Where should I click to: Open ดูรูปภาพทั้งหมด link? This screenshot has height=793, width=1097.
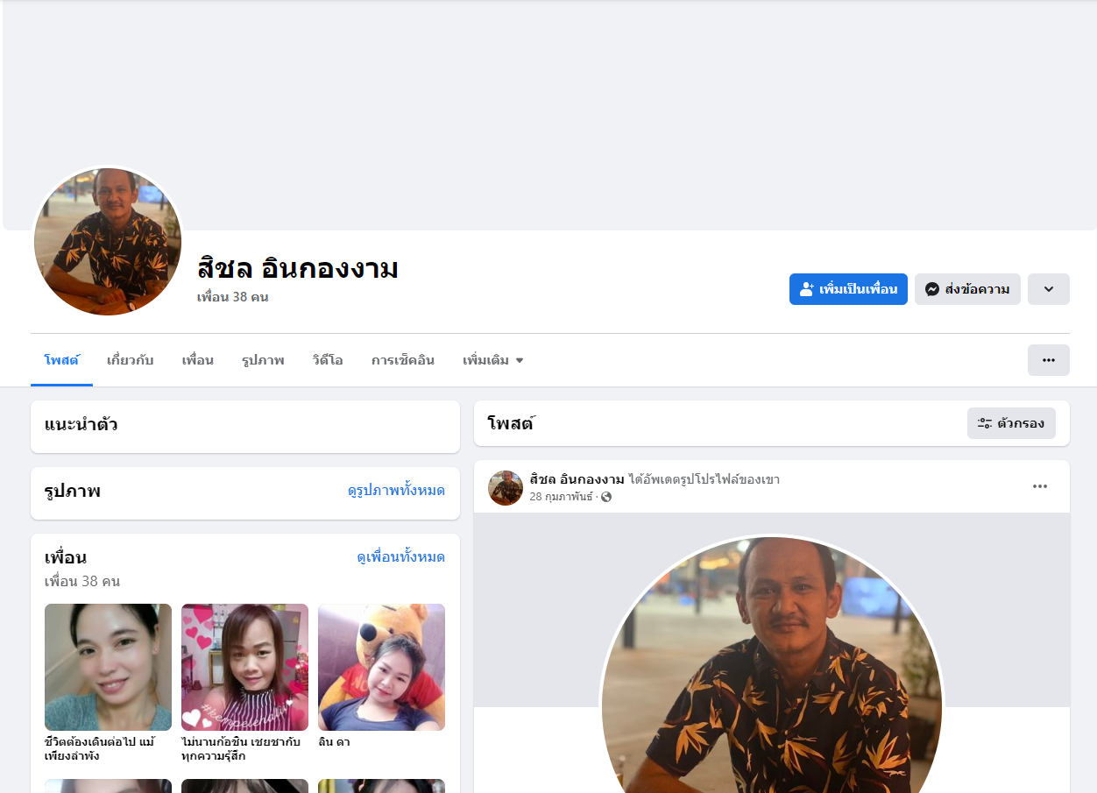[x=396, y=491]
